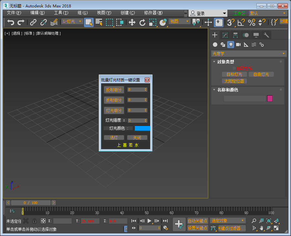The image size is (291, 236).
Task: Click the Cameras category icon
Action: tap(239, 45)
